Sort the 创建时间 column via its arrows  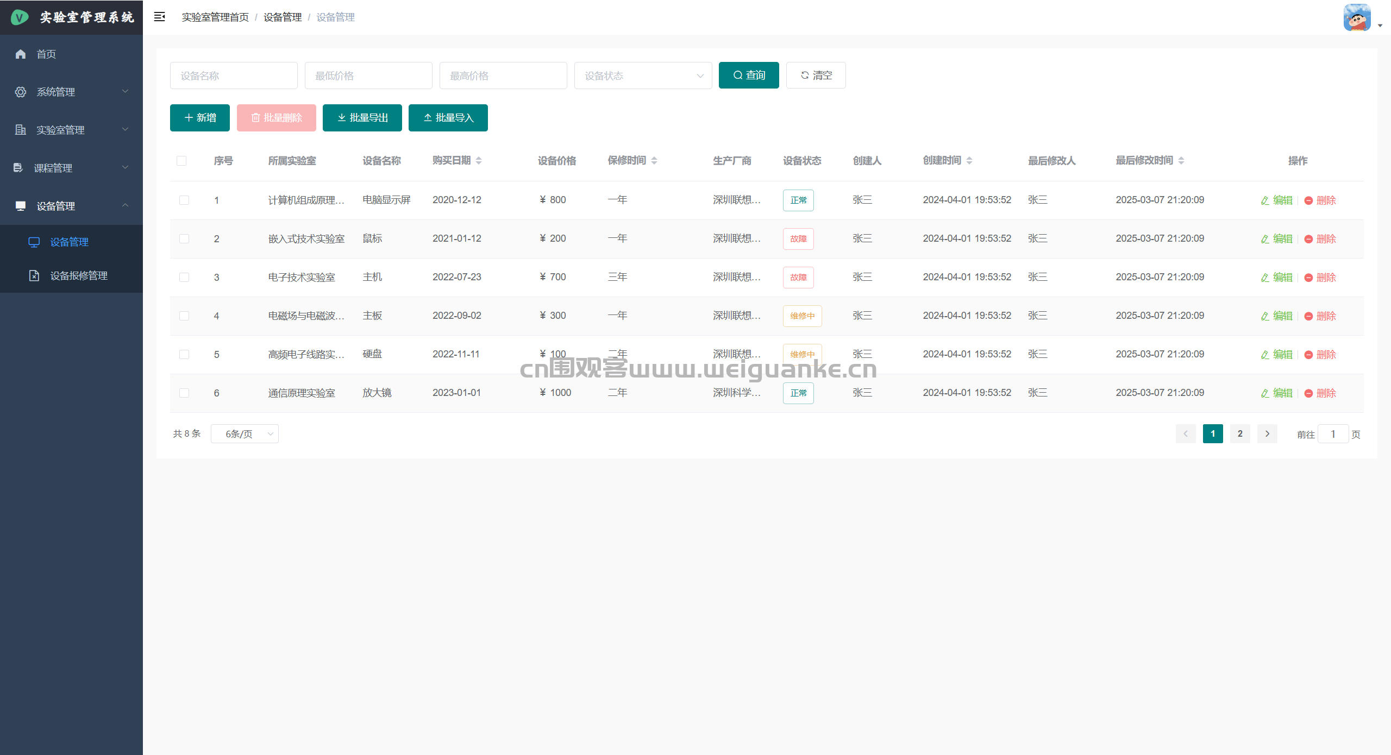(x=969, y=161)
